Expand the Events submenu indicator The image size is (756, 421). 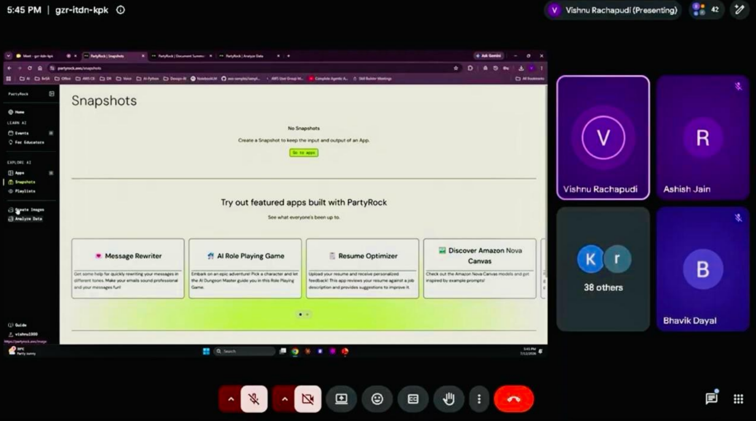click(51, 133)
